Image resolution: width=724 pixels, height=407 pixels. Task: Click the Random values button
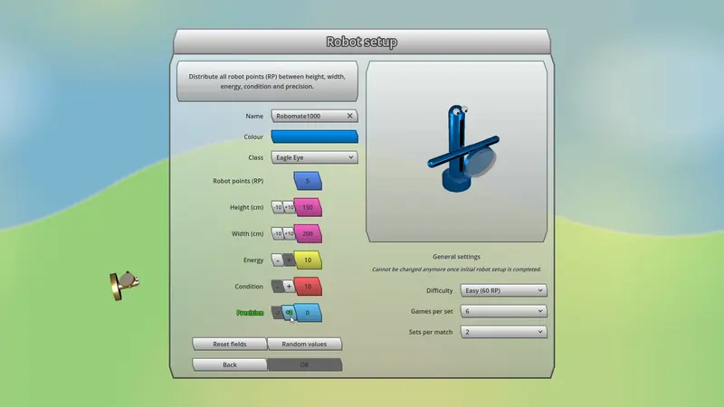[x=304, y=344]
